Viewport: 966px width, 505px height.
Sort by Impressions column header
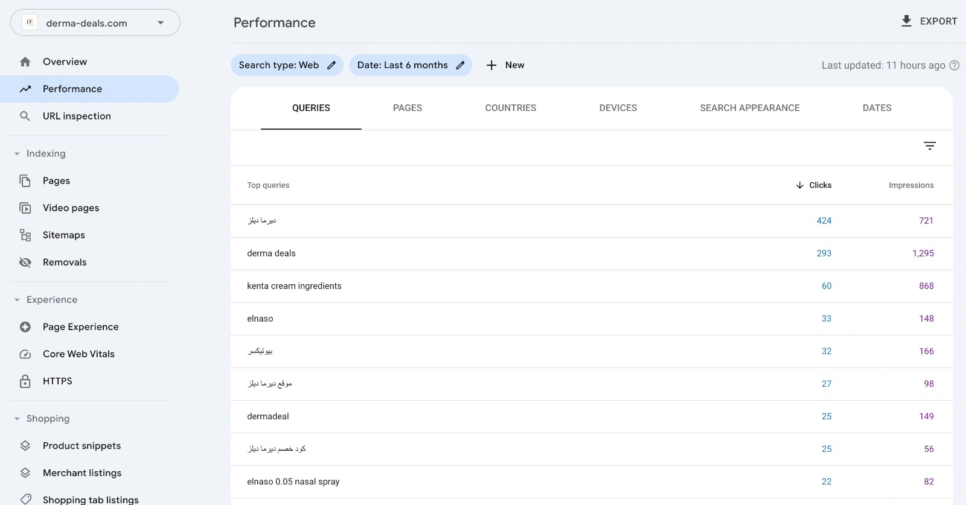[x=911, y=185]
